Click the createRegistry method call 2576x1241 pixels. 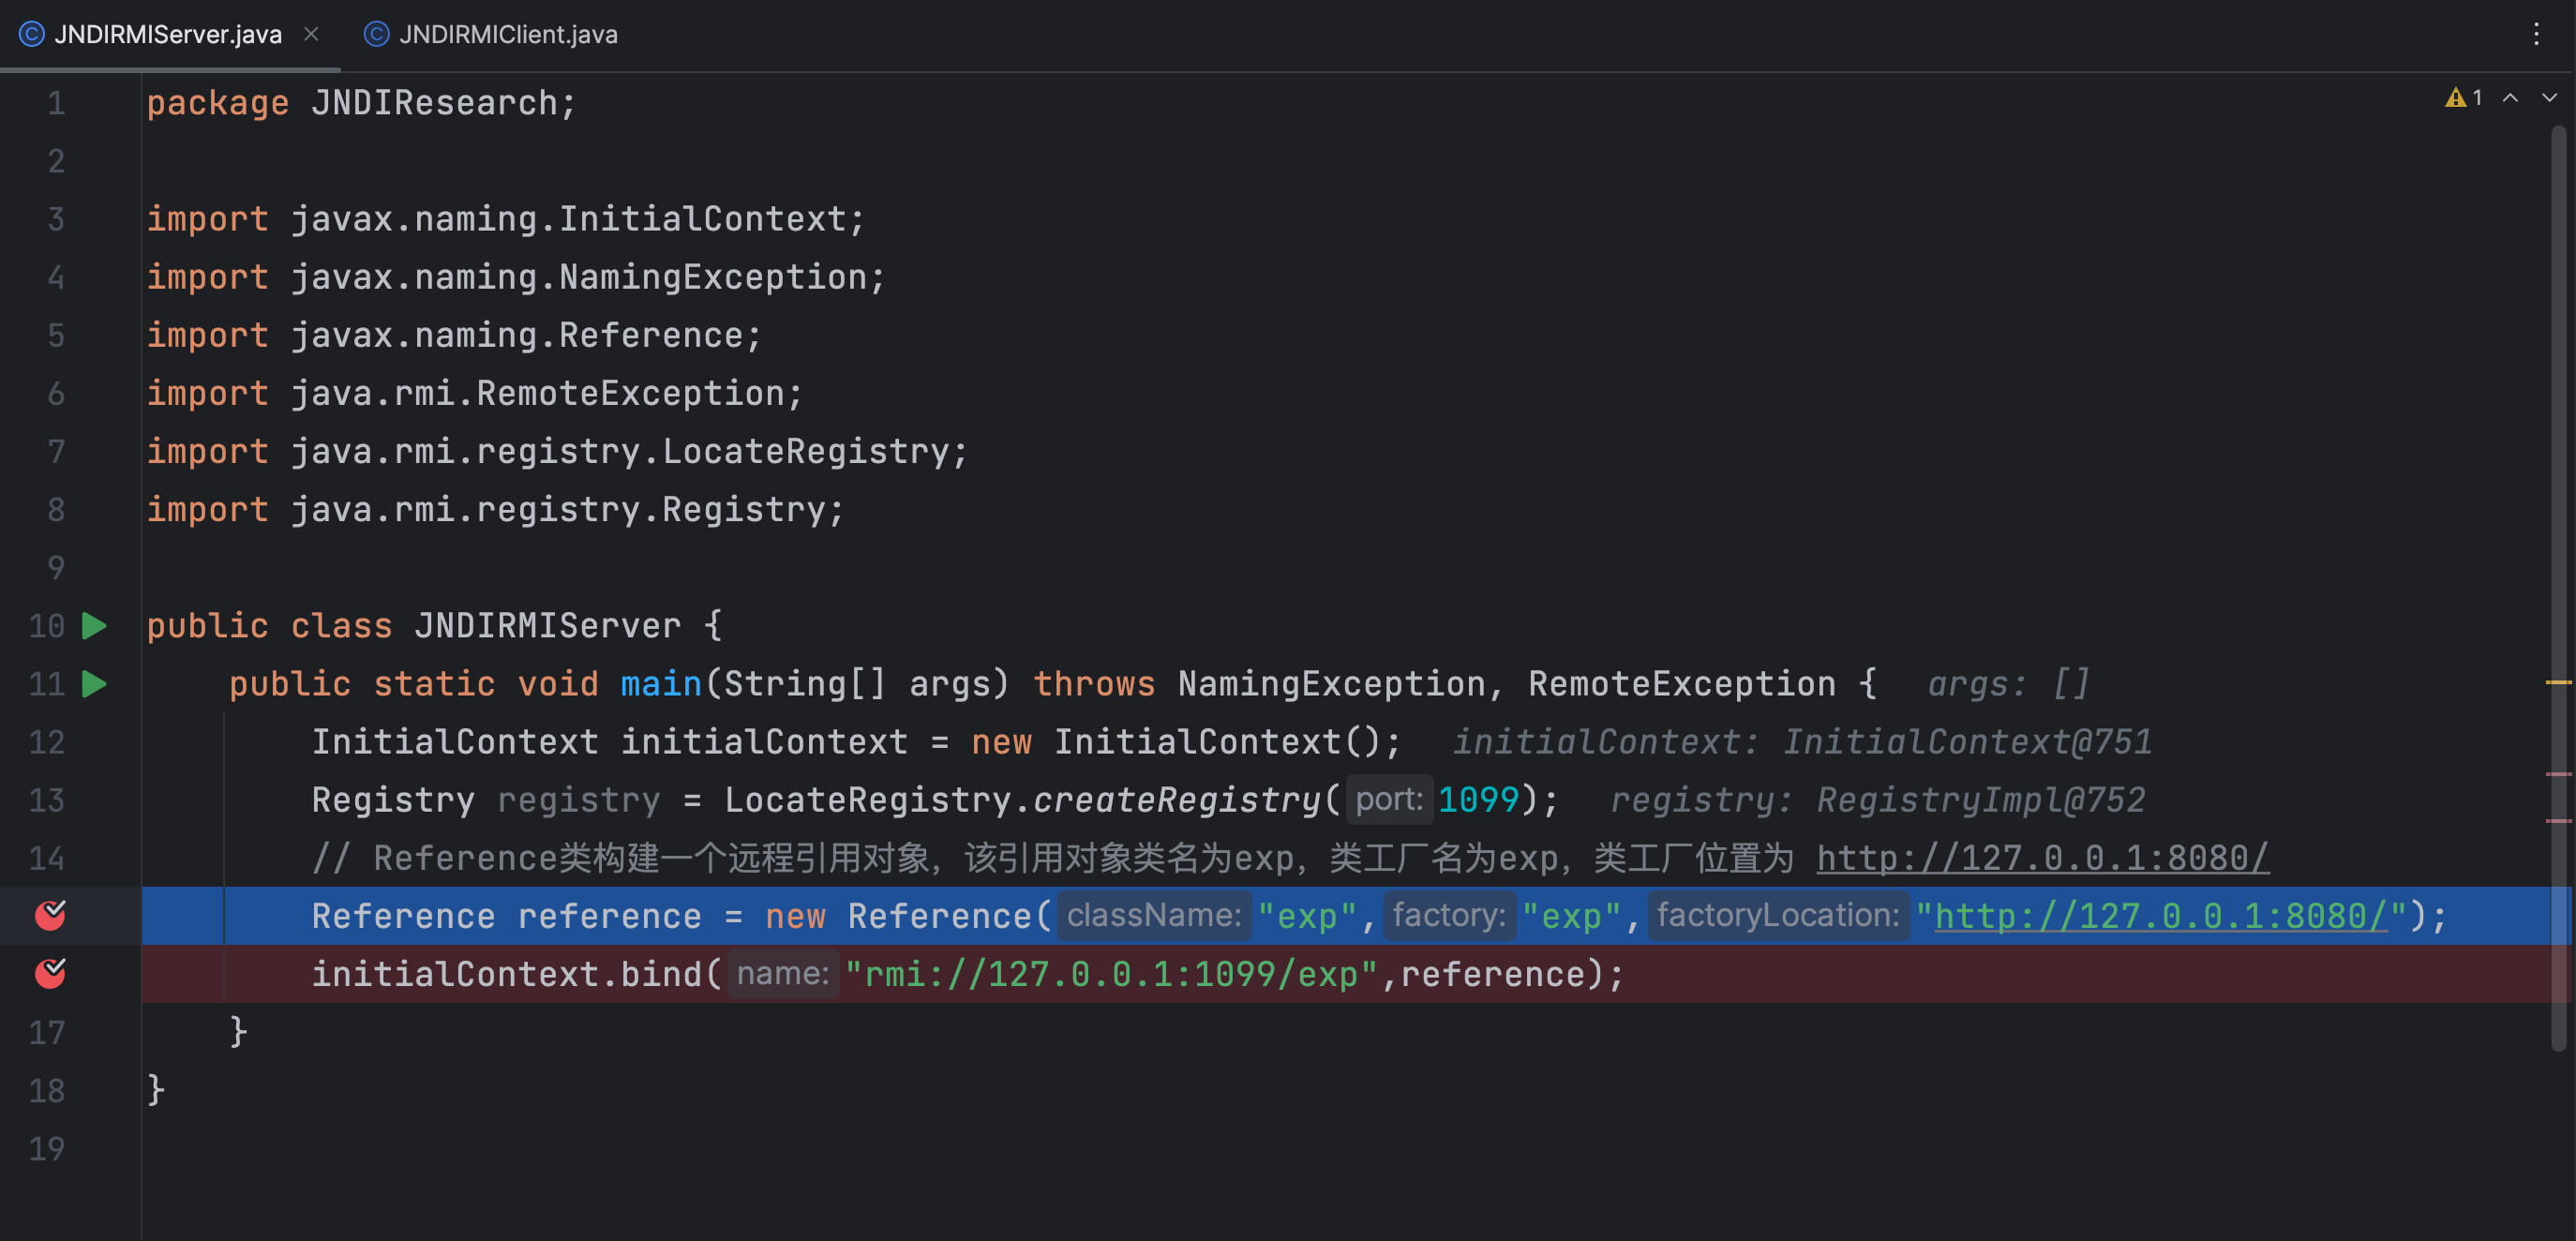tap(1177, 800)
